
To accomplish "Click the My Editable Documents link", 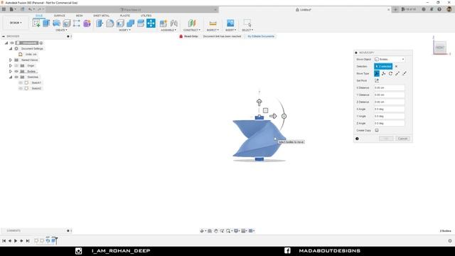I will [261, 36].
